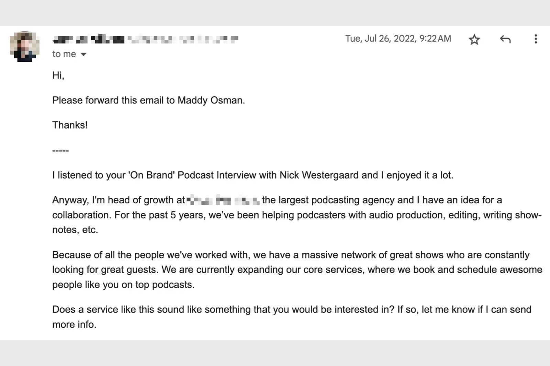
Task: Click the name 'Maddy Osman' in the email
Action: click(210, 100)
